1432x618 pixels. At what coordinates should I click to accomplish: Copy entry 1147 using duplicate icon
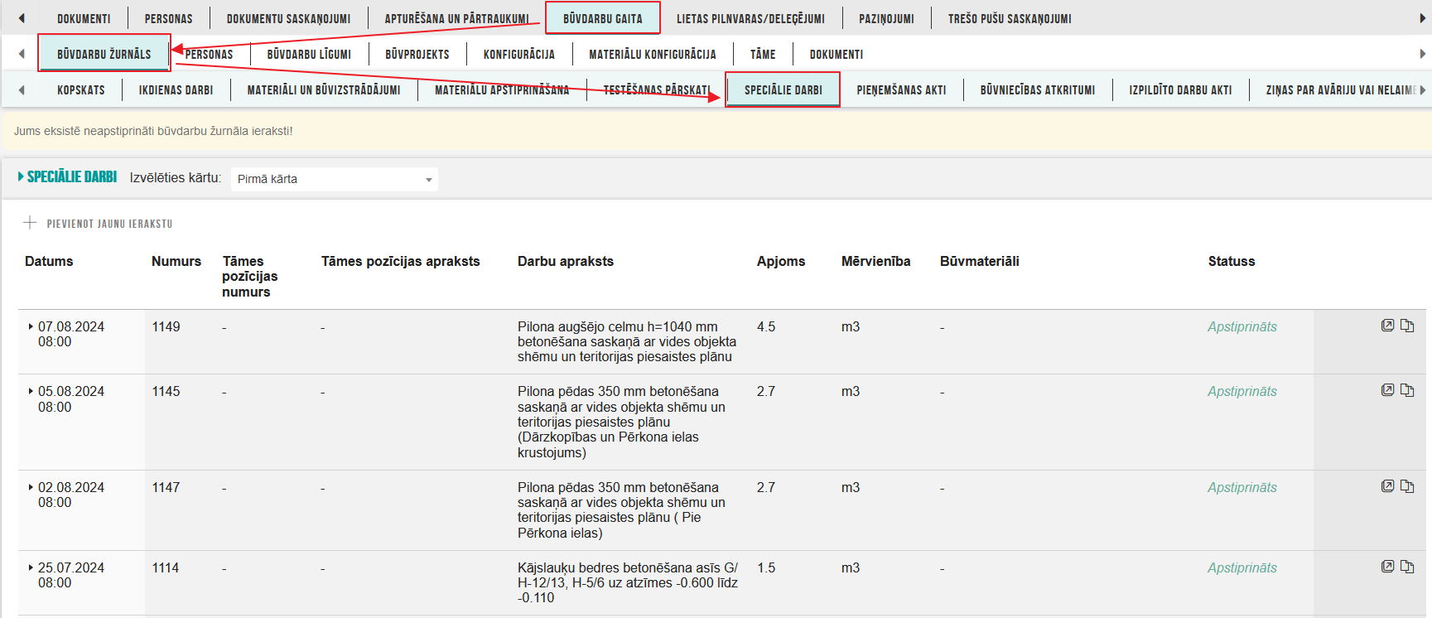click(1407, 486)
